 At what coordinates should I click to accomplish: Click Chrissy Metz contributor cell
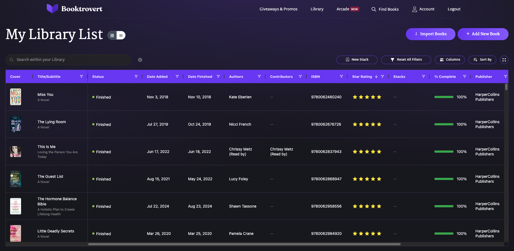point(282,152)
